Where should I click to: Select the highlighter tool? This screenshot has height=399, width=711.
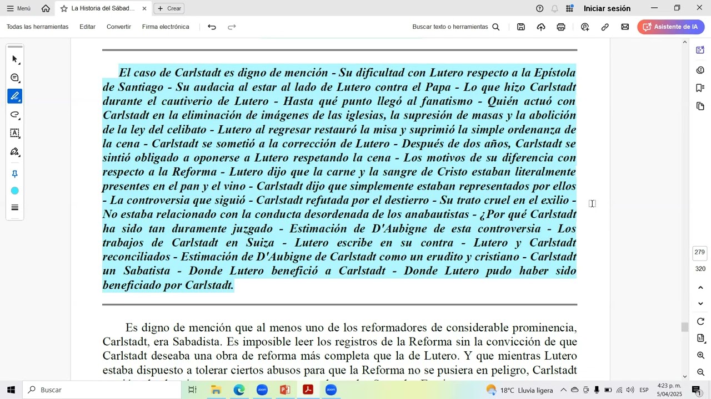click(15, 96)
